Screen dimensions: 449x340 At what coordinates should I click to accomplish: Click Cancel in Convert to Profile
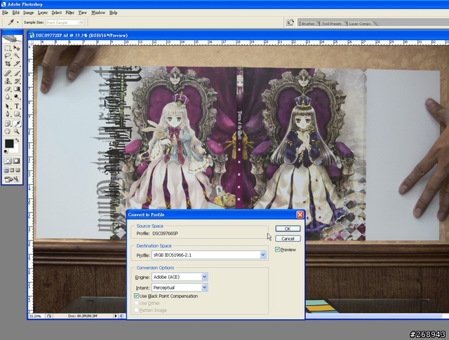[x=288, y=238]
